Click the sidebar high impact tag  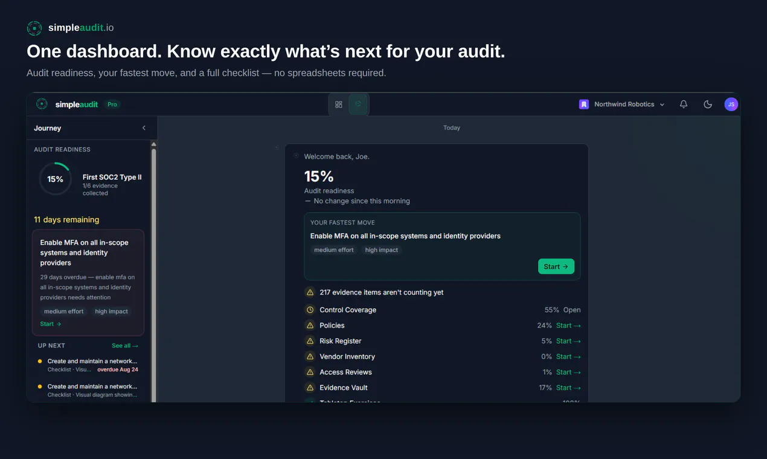pos(112,312)
